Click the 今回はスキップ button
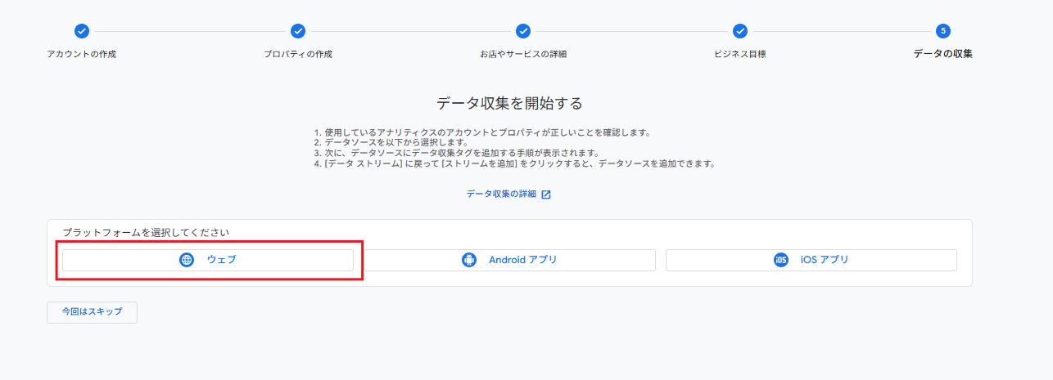 92,312
